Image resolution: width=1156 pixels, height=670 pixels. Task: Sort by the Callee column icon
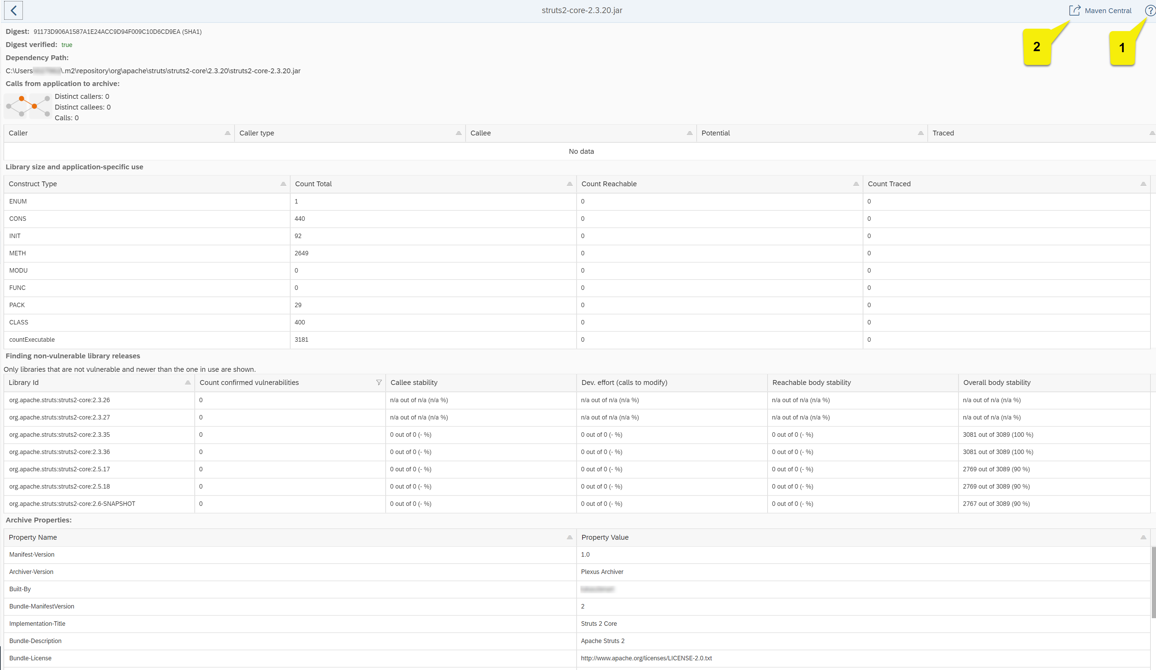[689, 133]
